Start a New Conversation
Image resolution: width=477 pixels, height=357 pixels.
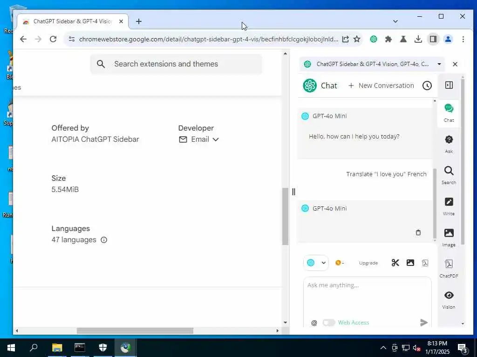coord(381,86)
